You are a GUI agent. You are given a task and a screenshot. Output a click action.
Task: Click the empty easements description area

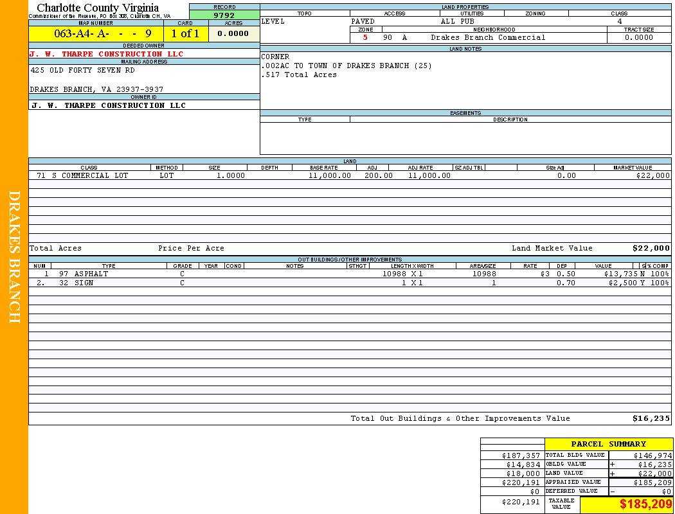[510, 137]
